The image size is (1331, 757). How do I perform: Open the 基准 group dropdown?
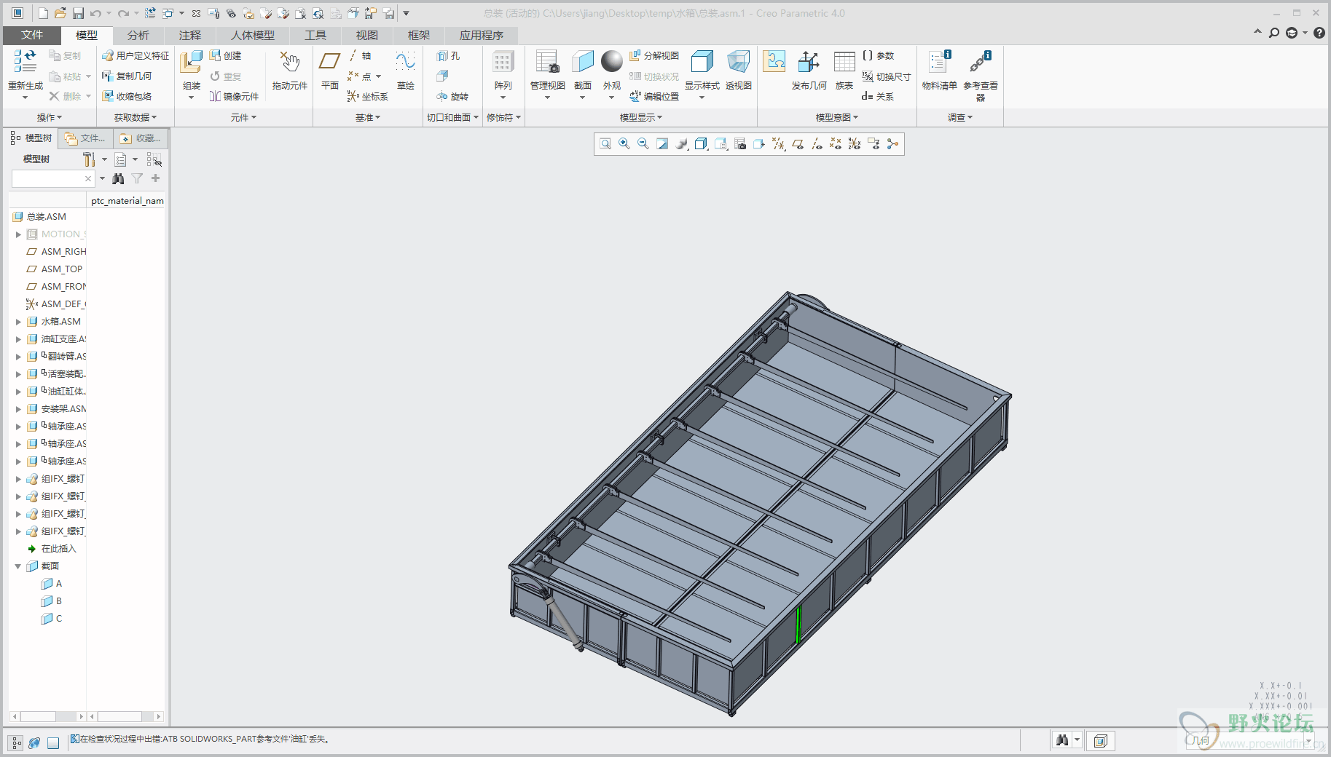368,117
